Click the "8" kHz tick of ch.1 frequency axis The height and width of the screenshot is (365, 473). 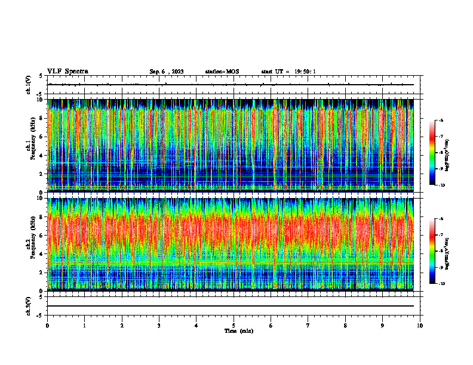pos(42,118)
